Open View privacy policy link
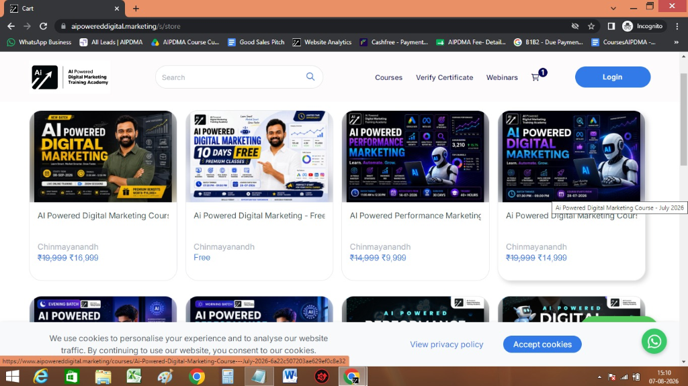Viewport: 688px width, 386px height. [447, 344]
